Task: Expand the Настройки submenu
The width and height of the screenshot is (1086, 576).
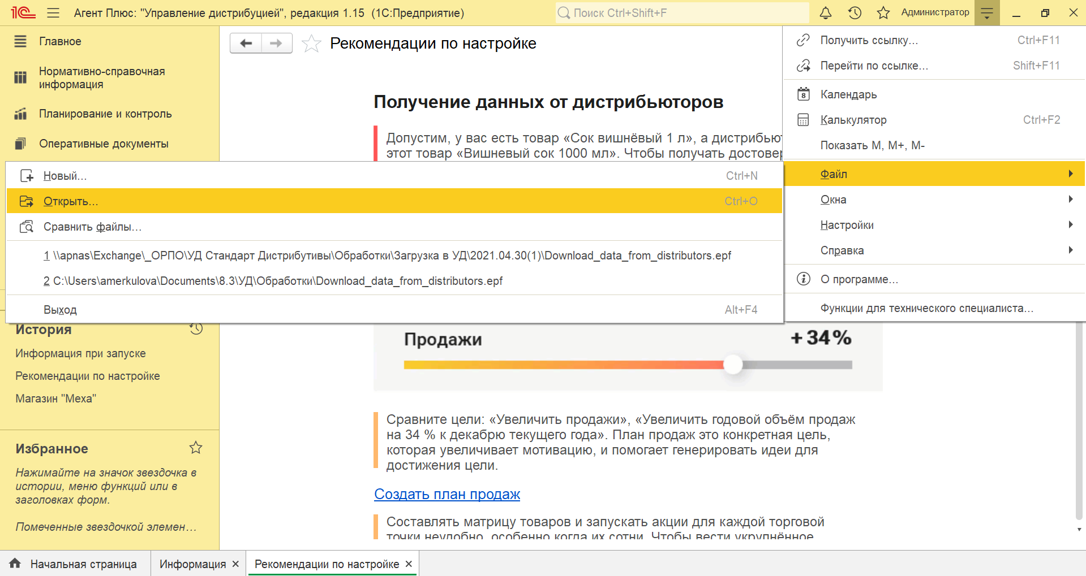Action: click(934, 225)
